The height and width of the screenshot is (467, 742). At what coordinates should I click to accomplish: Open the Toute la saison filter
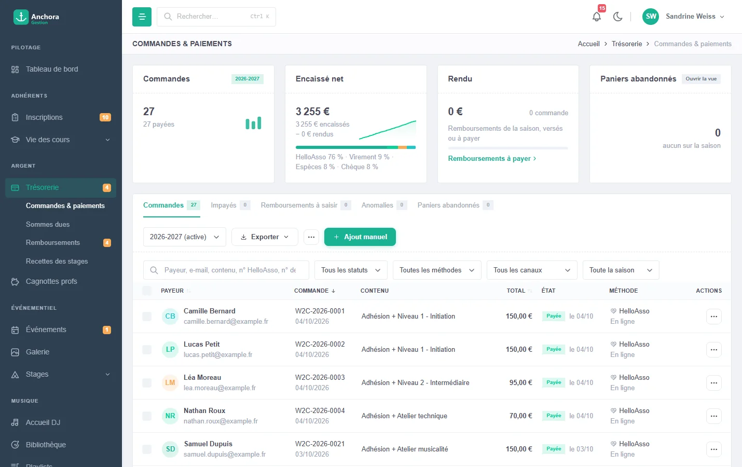[621, 270]
